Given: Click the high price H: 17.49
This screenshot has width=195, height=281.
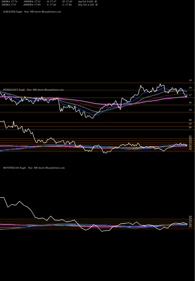Looking at the screenshot, I should coord(67,2).
